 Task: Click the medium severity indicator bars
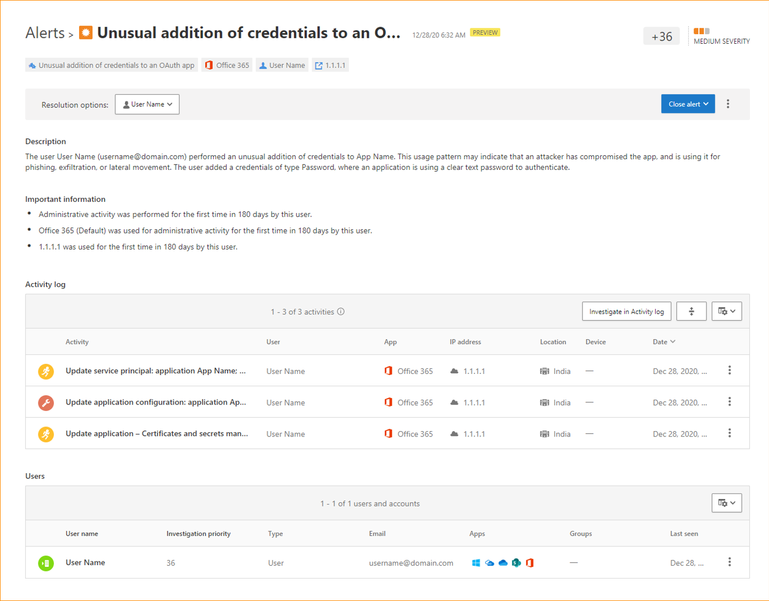point(702,32)
